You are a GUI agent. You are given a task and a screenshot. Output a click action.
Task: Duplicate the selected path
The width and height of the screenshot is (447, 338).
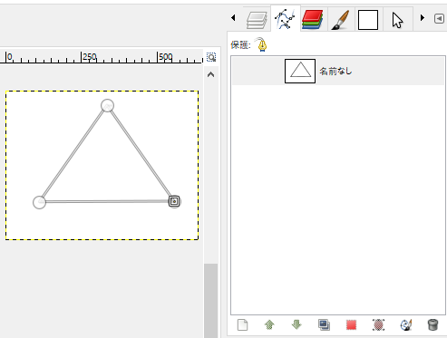tap(324, 325)
